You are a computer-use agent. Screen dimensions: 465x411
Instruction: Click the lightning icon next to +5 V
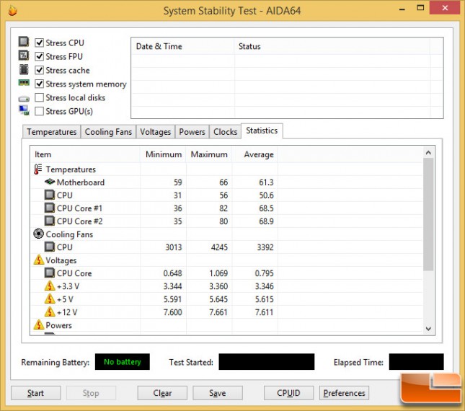pos(50,299)
